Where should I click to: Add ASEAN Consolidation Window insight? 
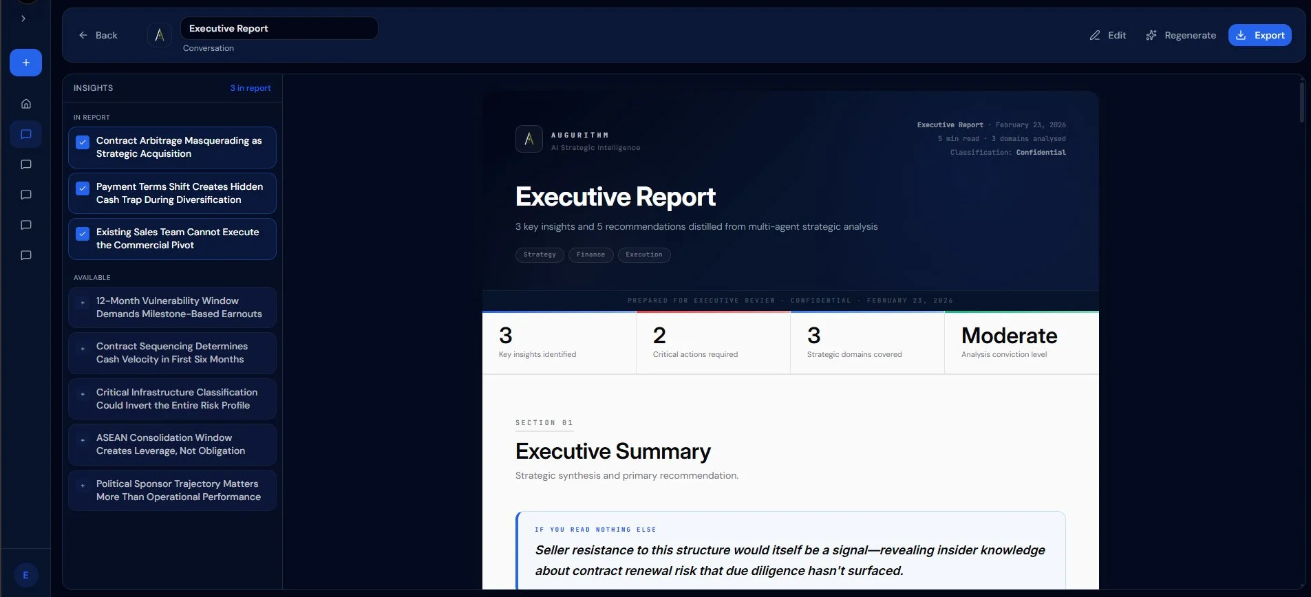tap(83, 439)
